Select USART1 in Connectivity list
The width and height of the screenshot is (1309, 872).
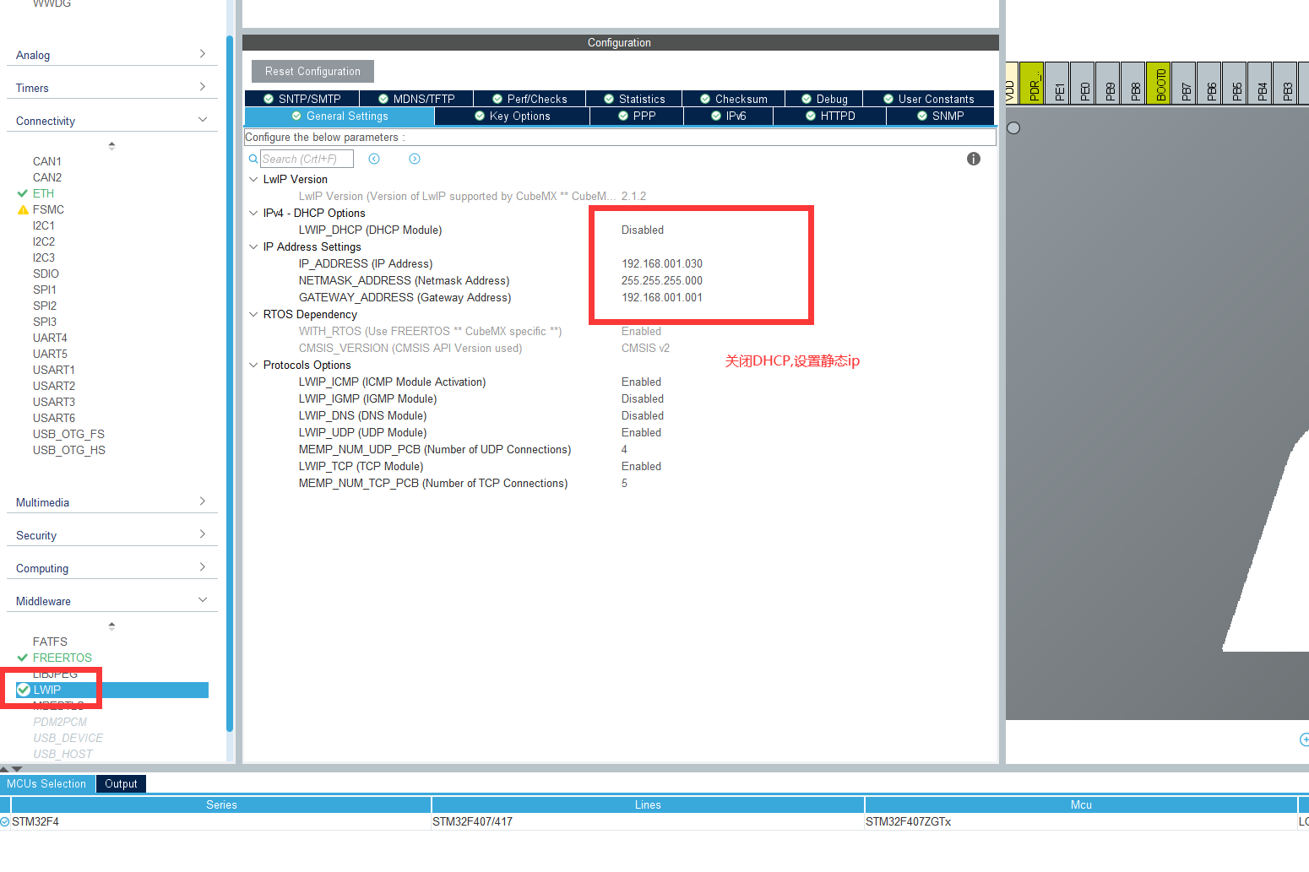pos(54,370)
